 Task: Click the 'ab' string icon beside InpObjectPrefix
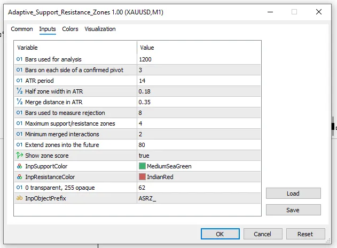pos(19,198)
